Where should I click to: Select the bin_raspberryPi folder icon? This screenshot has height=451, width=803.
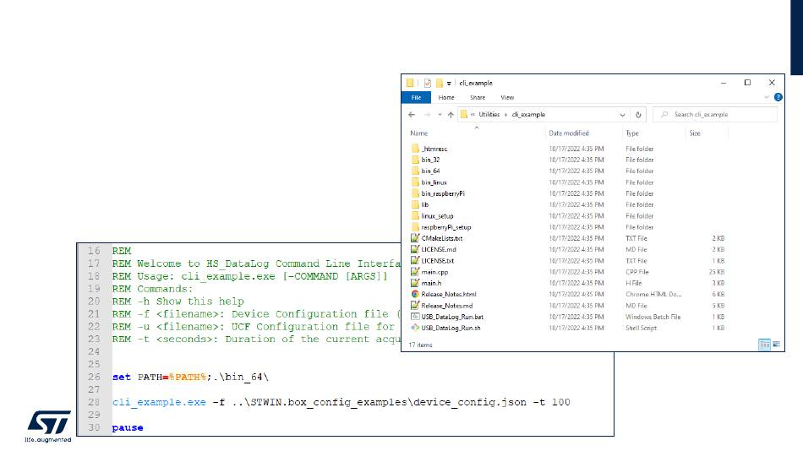[415, 193]
